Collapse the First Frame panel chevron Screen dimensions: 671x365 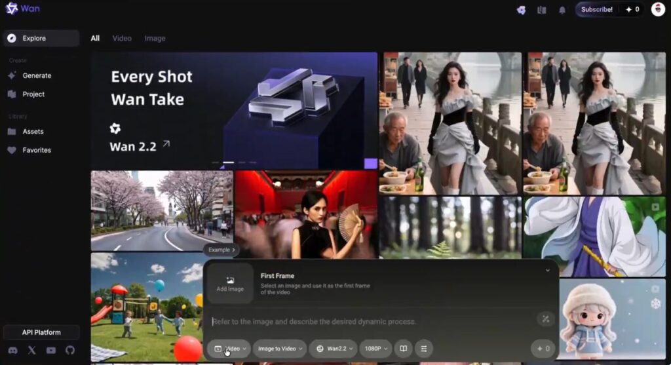(547, 271)
